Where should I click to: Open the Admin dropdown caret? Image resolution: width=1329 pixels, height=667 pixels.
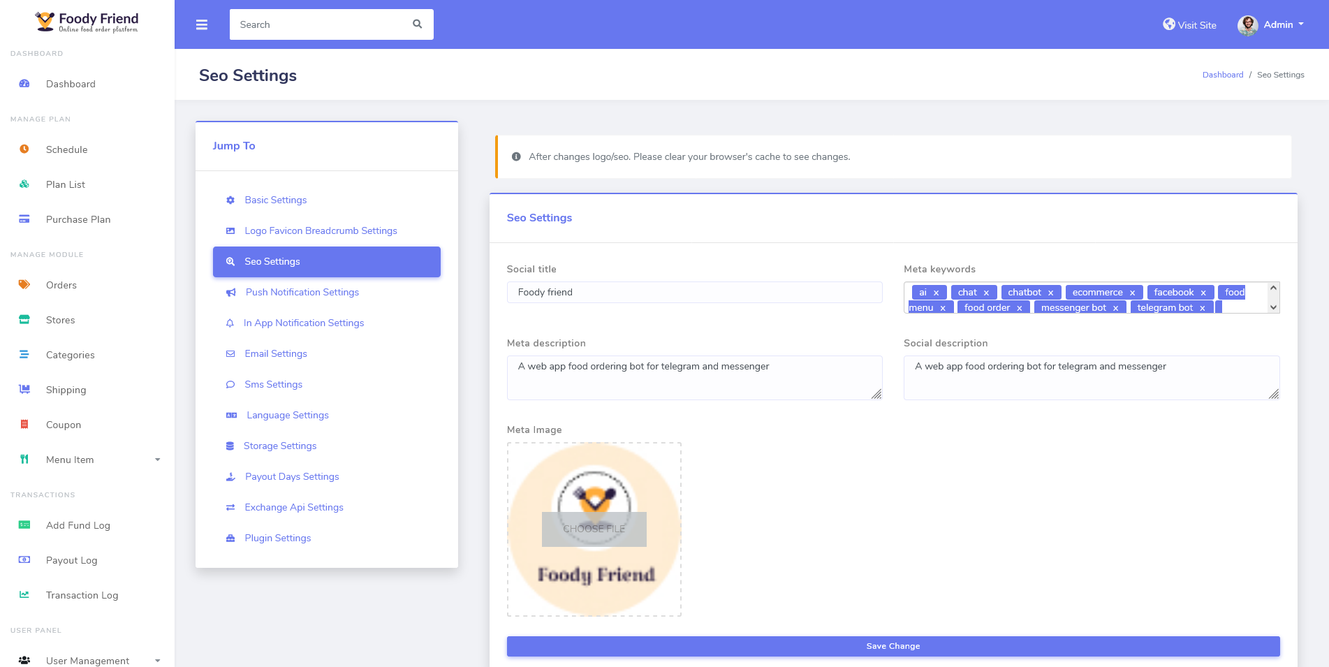(x=1301, y=24)
